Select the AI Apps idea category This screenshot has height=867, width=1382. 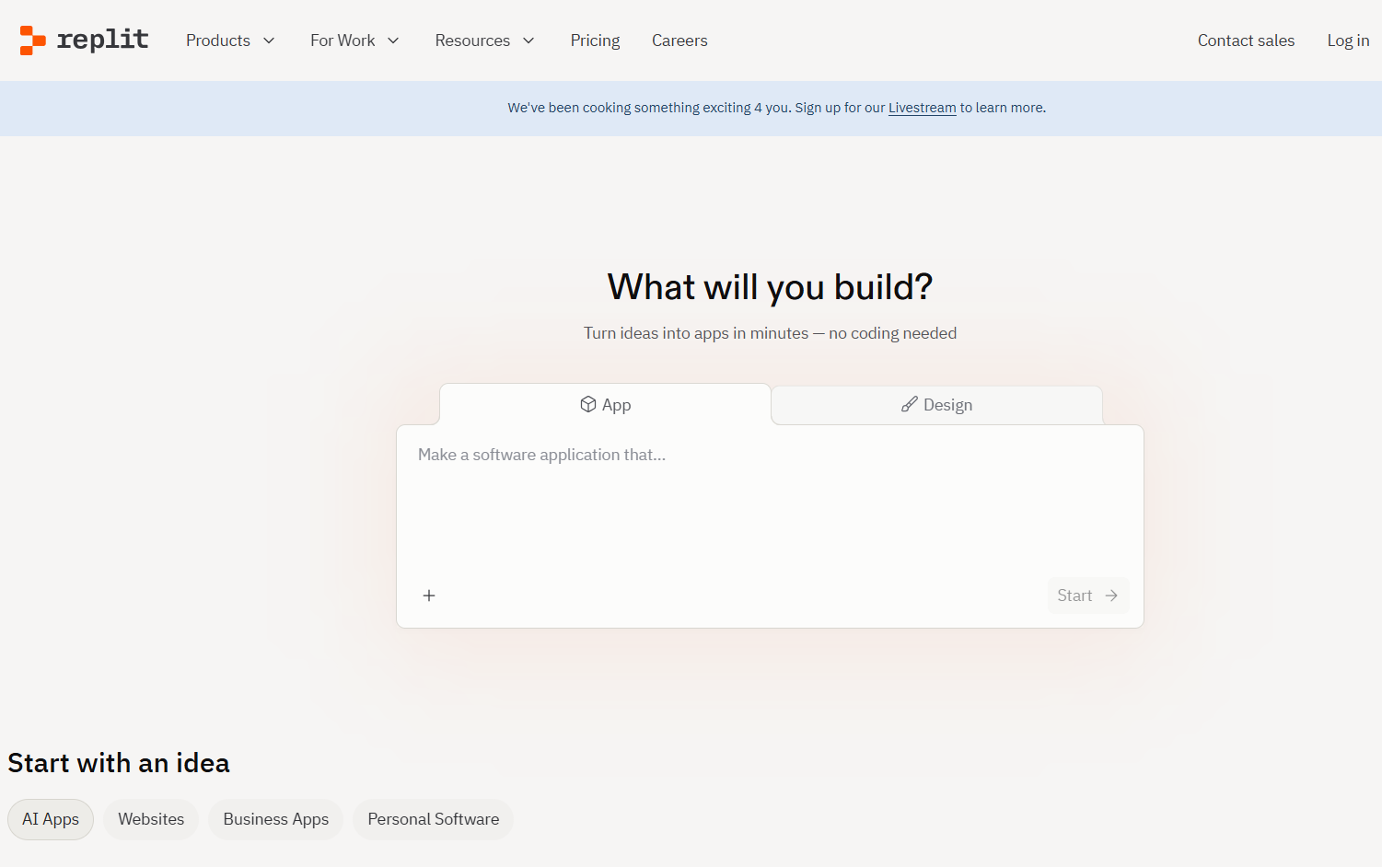pos(51,819)
